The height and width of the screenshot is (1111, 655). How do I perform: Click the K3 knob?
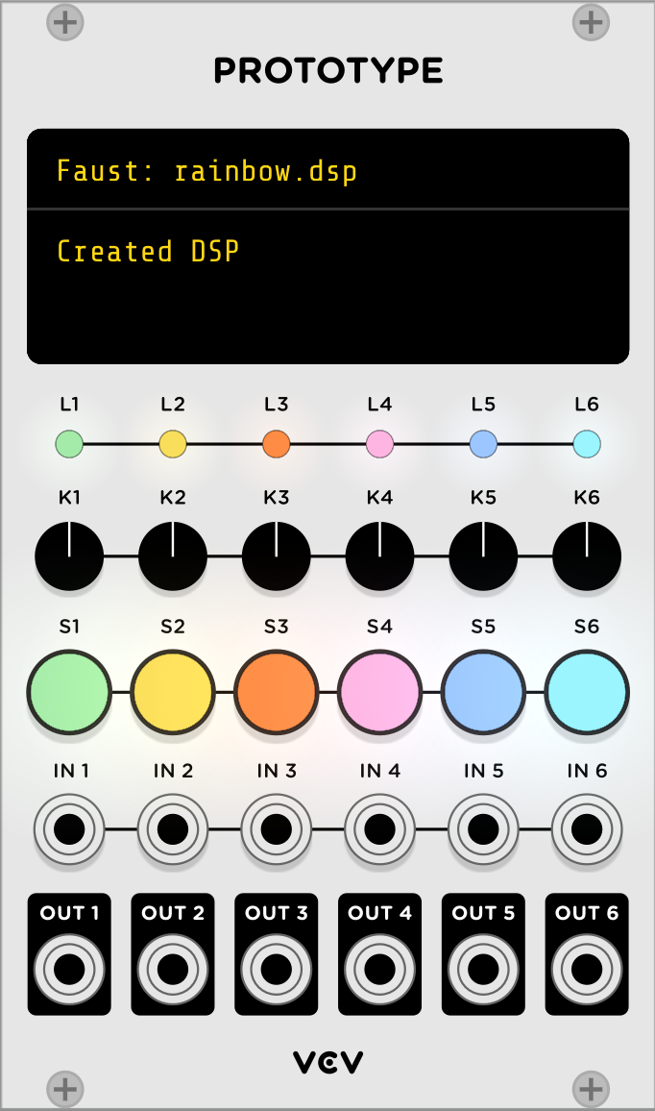pyautogui.click(x=277, y=556)
